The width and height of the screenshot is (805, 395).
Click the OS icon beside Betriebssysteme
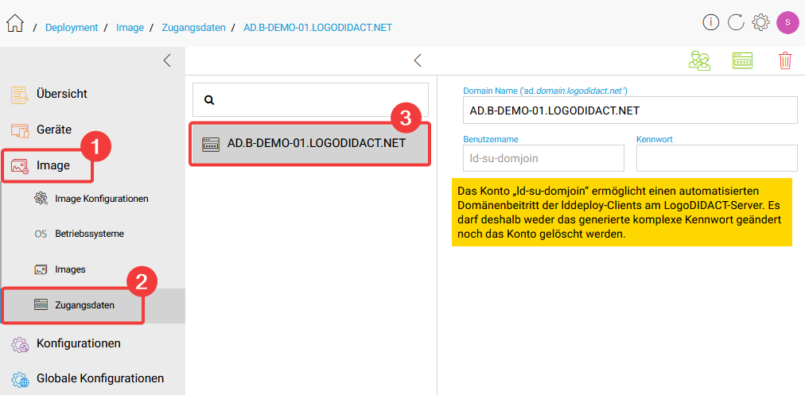[41, 234]
